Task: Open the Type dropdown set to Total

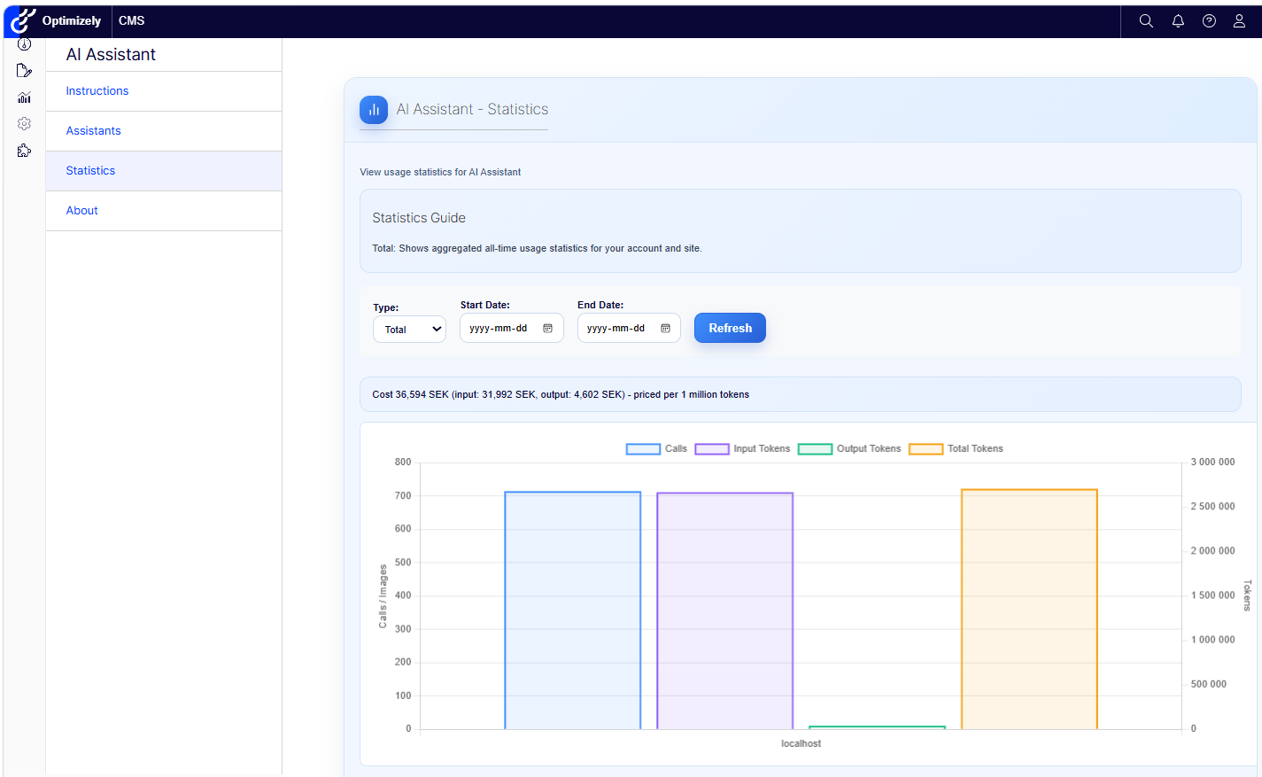Action: tap(409, 330)
